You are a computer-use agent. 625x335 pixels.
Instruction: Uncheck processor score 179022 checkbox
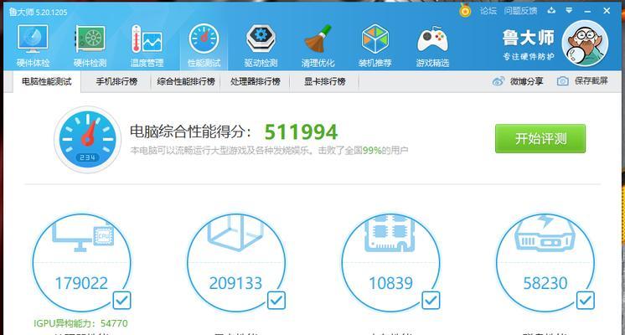121,301
